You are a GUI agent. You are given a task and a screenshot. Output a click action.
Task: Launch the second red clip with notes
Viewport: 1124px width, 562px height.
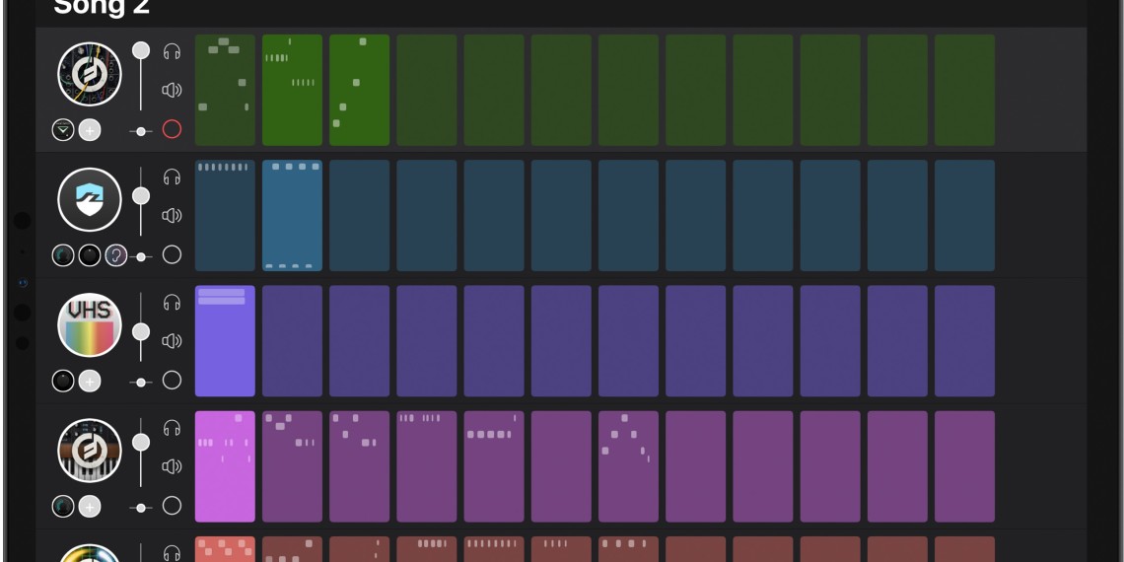[x=293, y=549]
